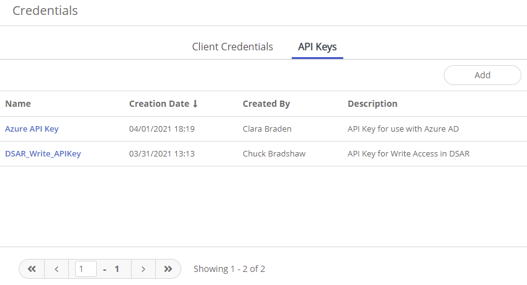Open the Azure API Key link
The width and height of the screenshot is (527, 285).
[x=32, y=129]
